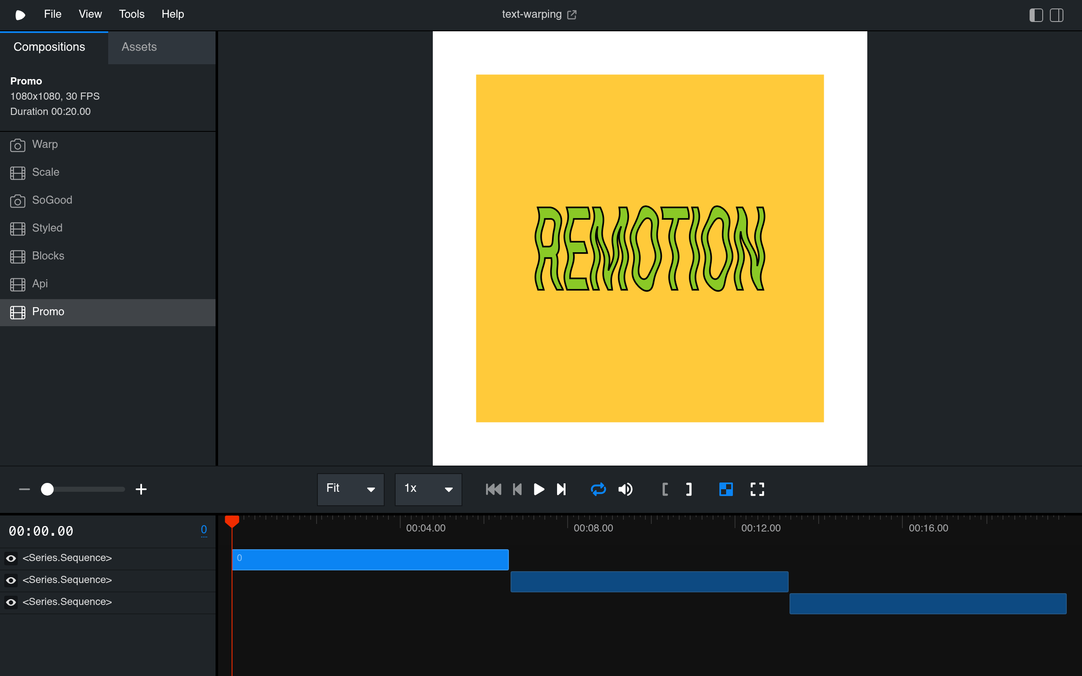The height and width of the screenshot is (676, 1082).
Task: Step back one frame
Action: 517,490
